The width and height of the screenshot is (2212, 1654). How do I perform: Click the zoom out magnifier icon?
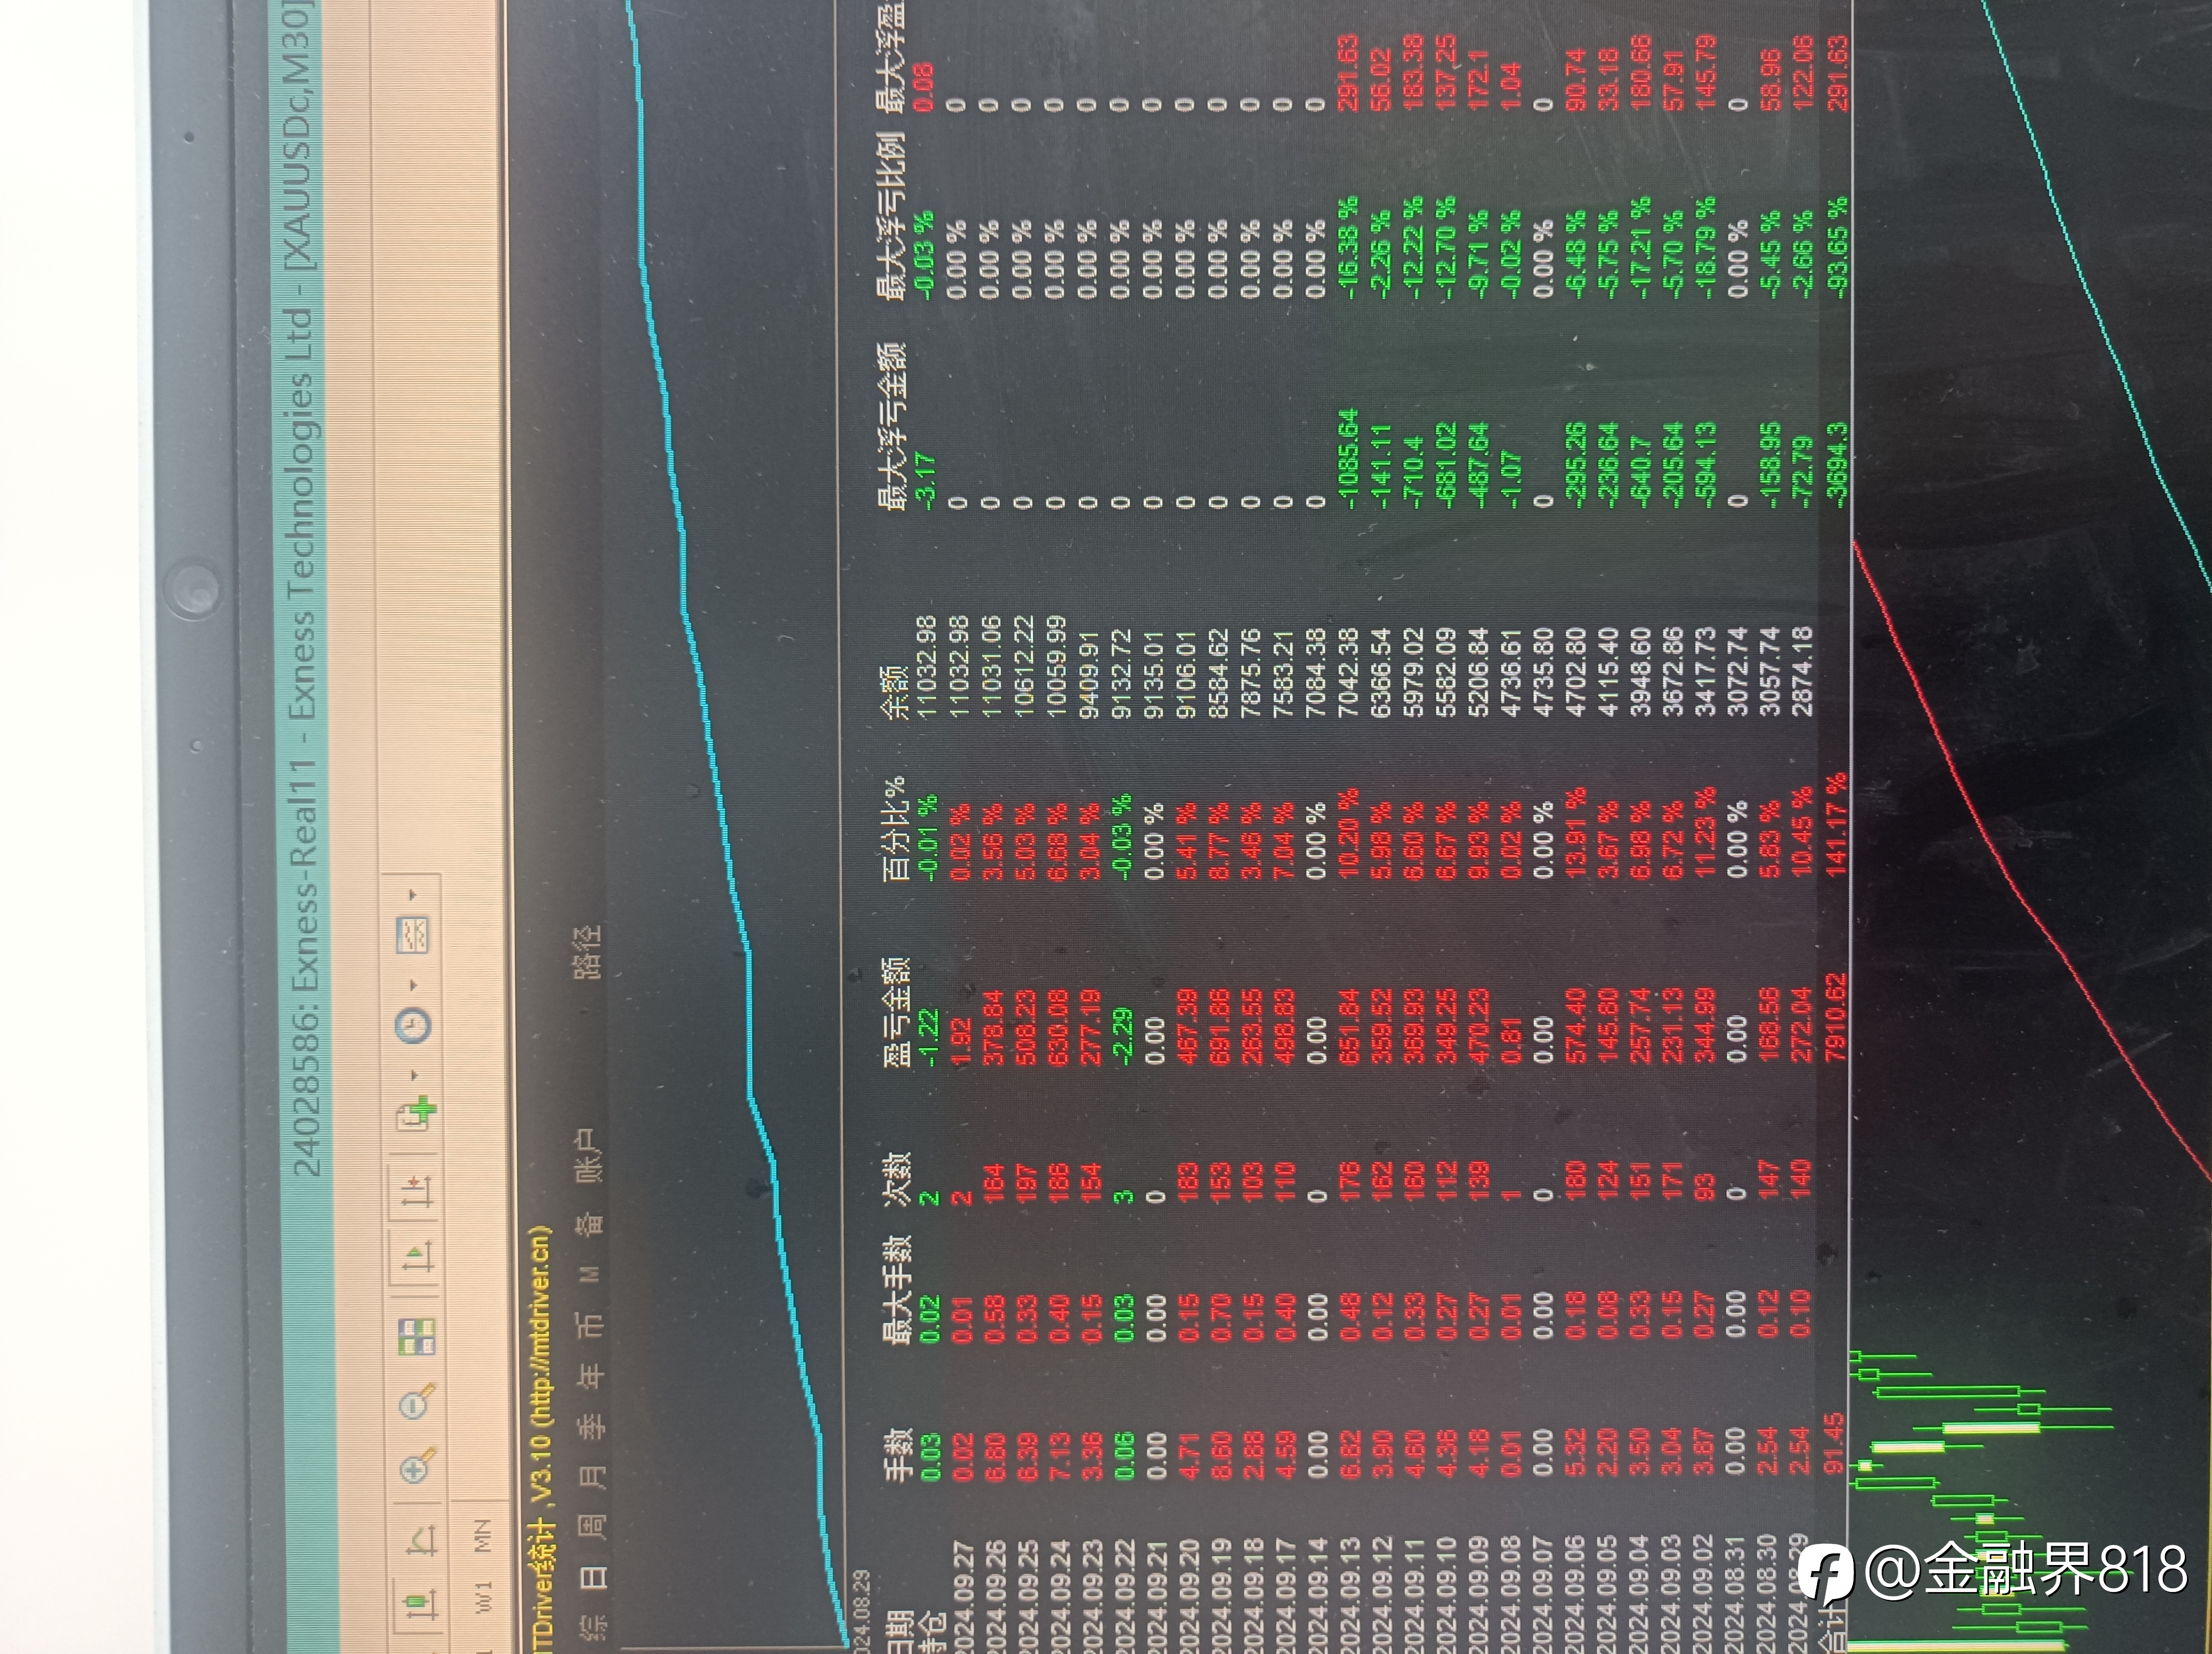pyautogui.click(x=418, y=1401)
